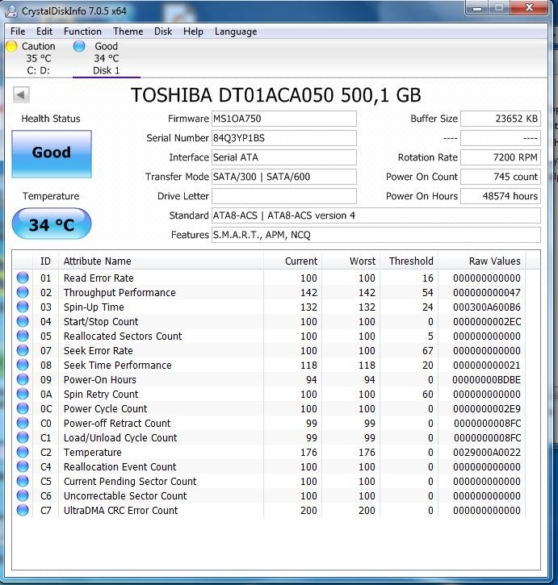The width and height of the screenshot is (558, 585).
Task: Click status icon for Spin Retry Count
Action: [23, 394]
